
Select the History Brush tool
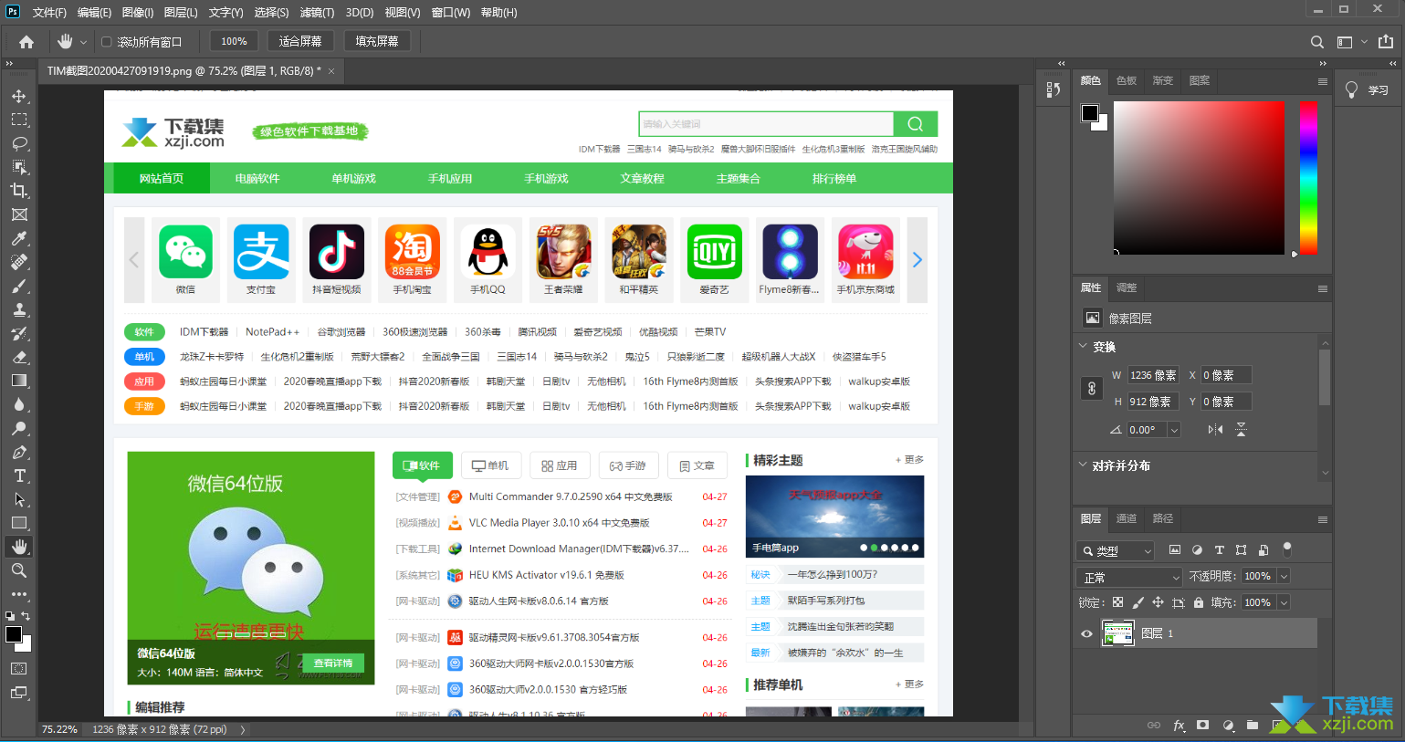19,333
